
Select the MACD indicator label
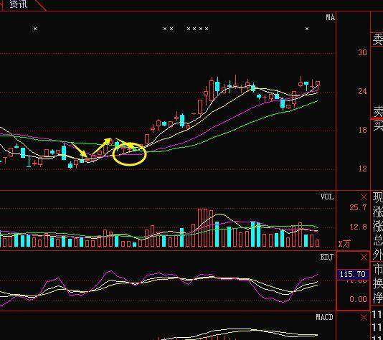click(324, 317)
